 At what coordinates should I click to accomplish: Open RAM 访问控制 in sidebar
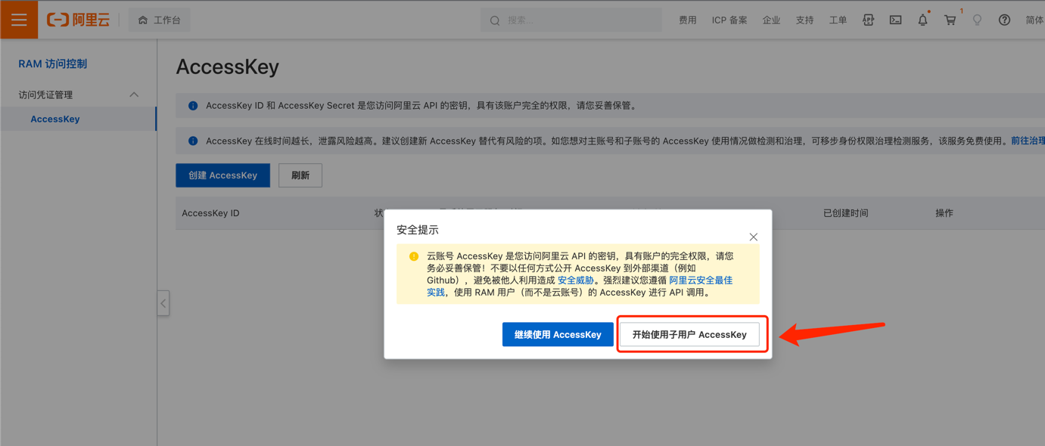[x=53, y=64]
